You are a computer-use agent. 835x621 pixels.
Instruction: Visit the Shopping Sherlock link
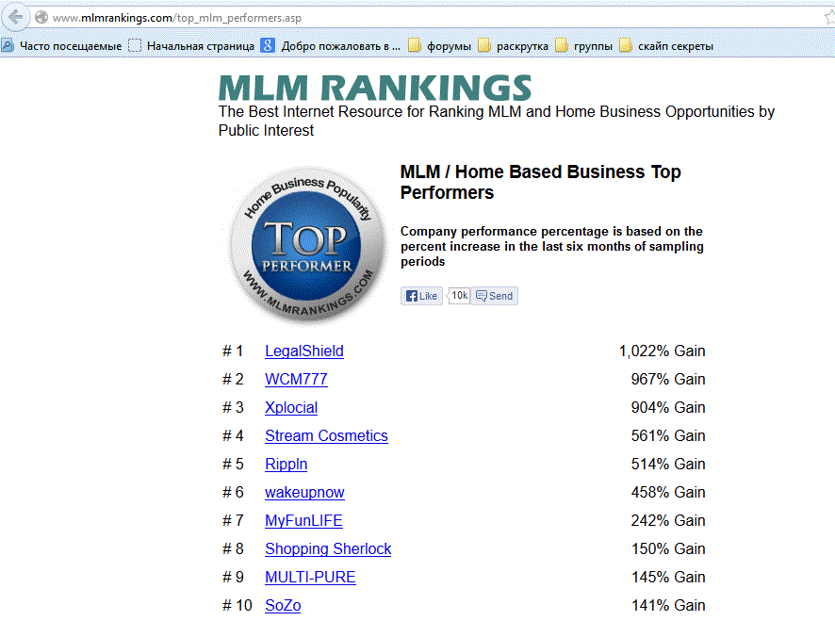click(x=327, y=549)
